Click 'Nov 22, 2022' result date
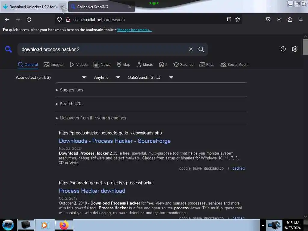Viewport: 308px width, 231px height. tap(70, 148)
